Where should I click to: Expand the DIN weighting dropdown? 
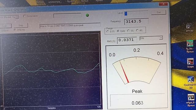coord(161,38)
